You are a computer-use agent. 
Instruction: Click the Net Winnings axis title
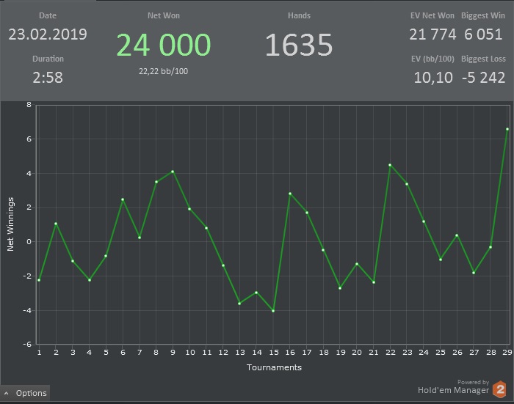[x=10, y=224]
